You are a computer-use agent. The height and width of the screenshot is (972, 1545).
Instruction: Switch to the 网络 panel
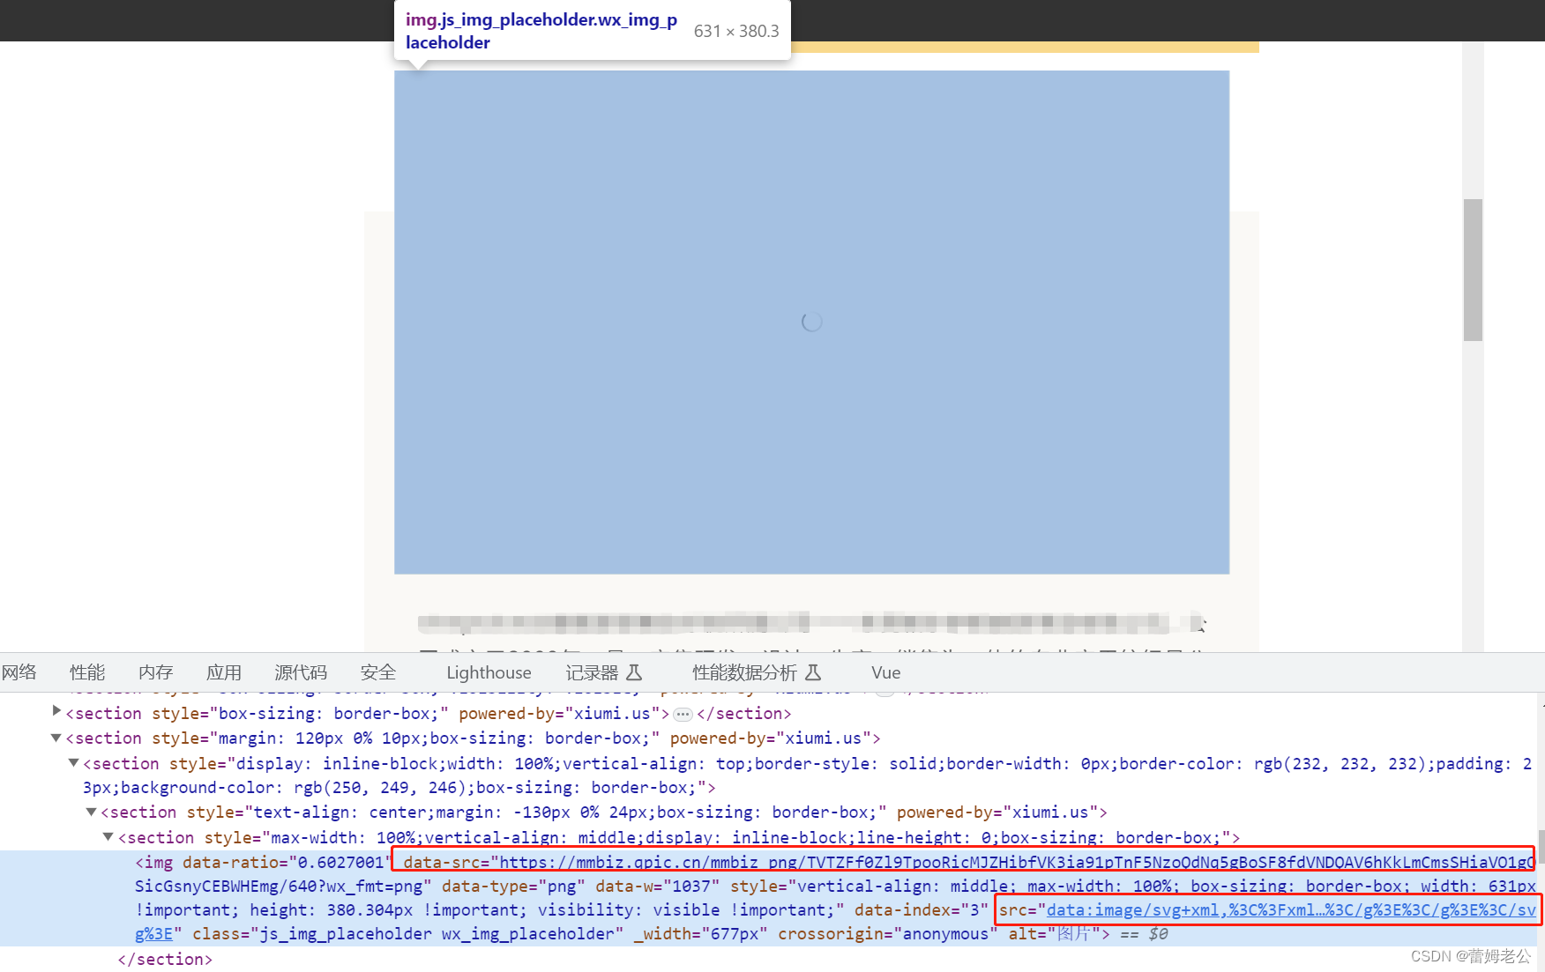click(19, 671)
